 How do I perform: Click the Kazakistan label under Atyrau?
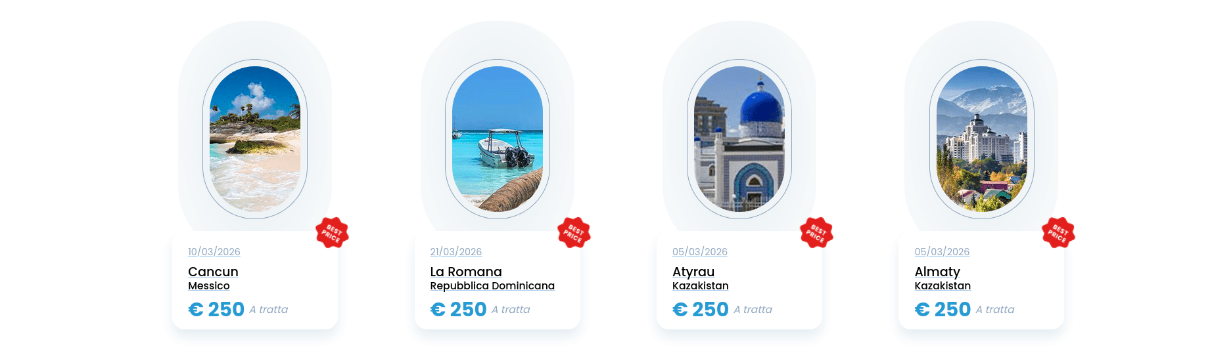click(x=701, y=286)
